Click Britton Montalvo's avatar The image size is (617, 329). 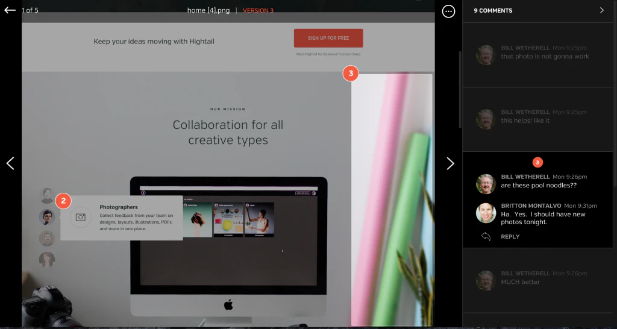coord(486,213)
